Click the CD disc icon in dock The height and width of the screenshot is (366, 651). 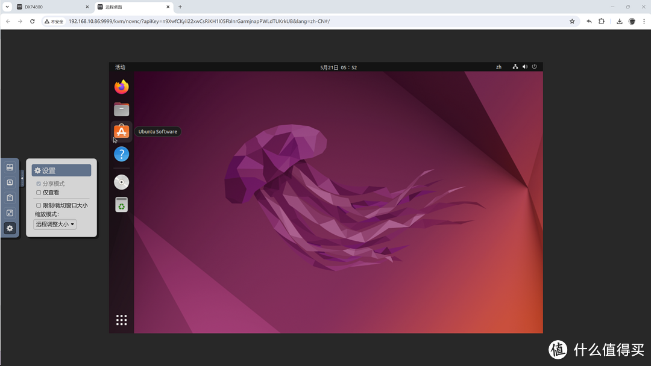(x=122, y=182)
